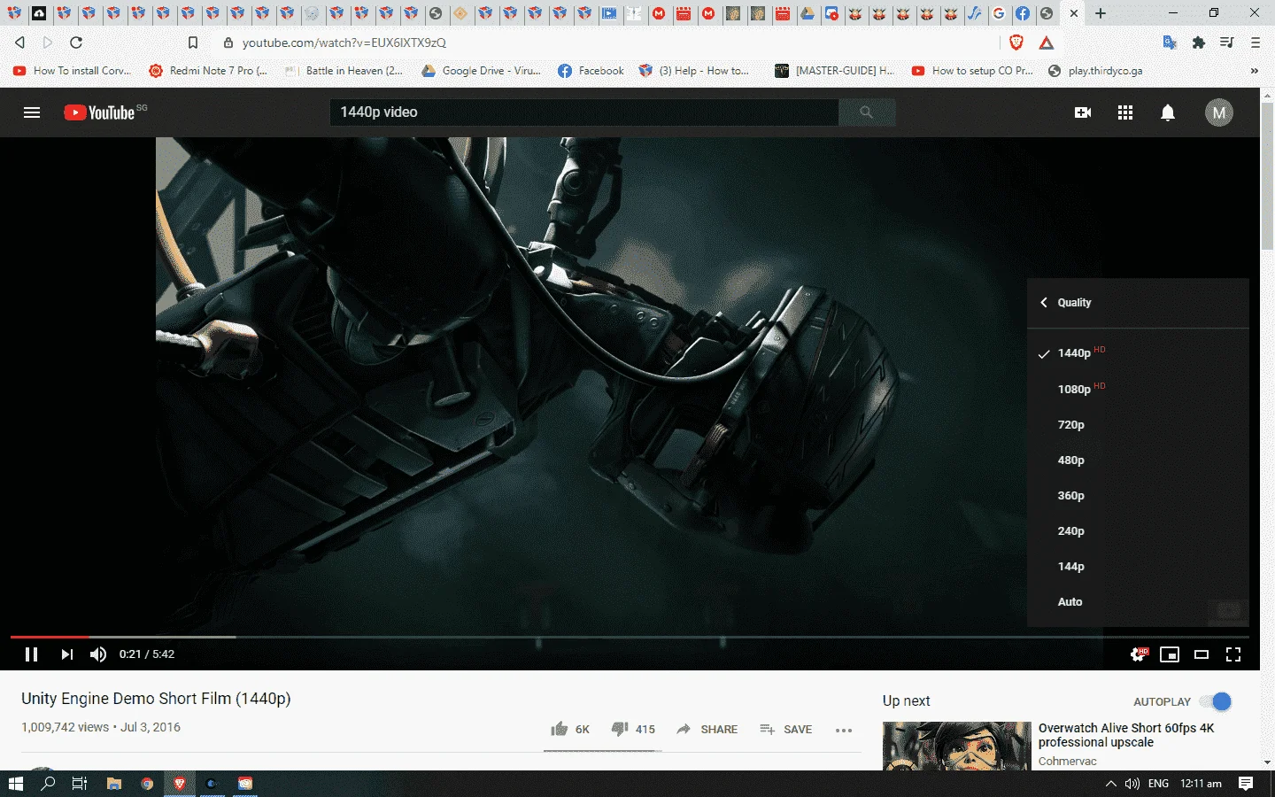Switch to miniplayer mode
Viewport: 1275px width, 797px height.
[1170, 654]
